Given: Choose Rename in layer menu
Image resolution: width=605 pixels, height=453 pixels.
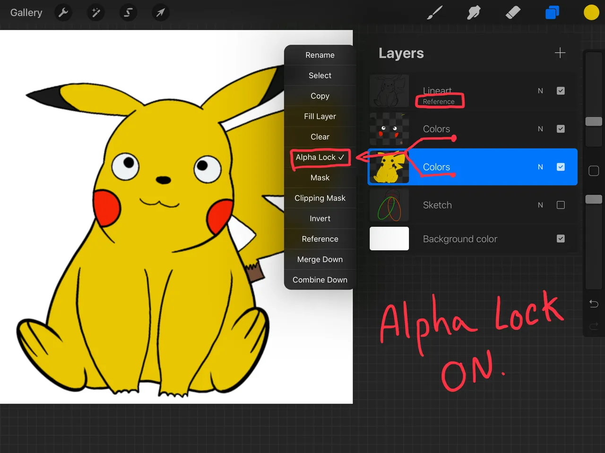Looking at the screenshot, I should pos(320,55).
